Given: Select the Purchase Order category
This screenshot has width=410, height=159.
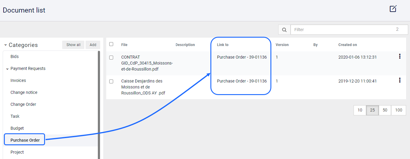Looking at the screenshot, I should pyautogui.click(x=25, y=140).
